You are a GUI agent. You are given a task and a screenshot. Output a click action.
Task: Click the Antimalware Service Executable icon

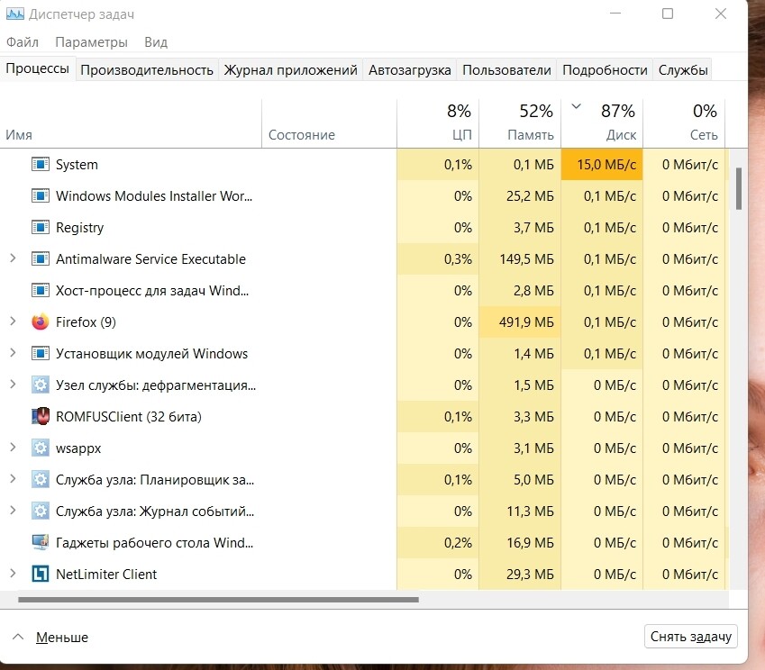(40, 259)
